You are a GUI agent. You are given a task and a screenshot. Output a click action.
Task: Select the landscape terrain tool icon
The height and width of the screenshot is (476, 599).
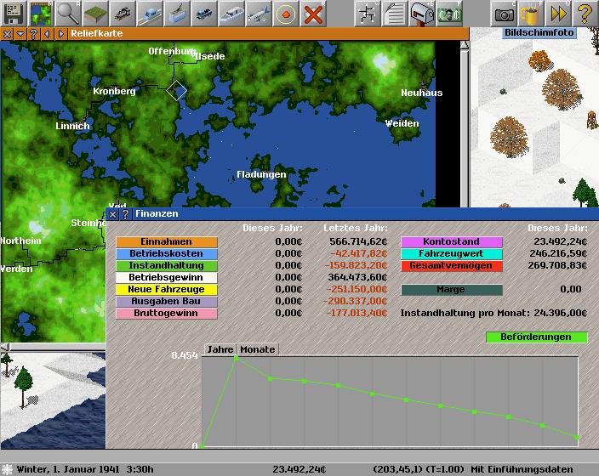click(x=94, y=14)
